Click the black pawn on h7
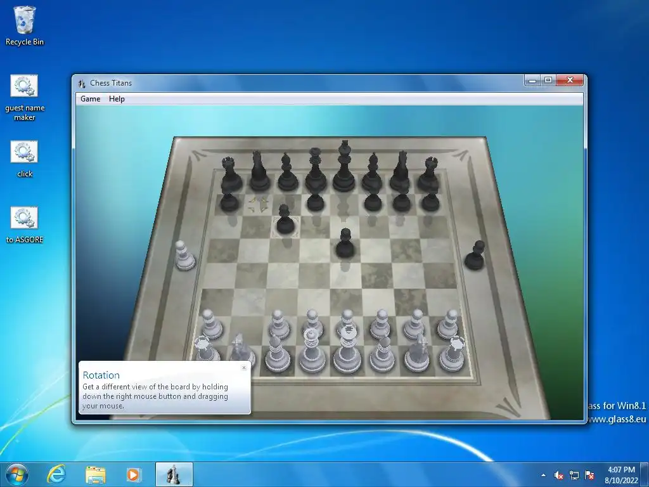This screenshot has width=649, height=487. pos(430,200)
